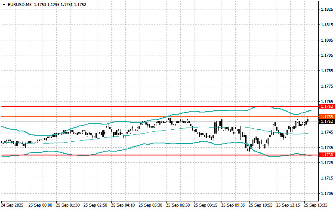Click the 25 Sep 00:00 time label
336x210 pixels.
(40, 205)
